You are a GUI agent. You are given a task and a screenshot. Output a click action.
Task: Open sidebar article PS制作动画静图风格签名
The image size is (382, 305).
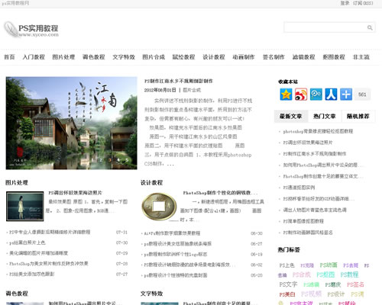[308, 233]
